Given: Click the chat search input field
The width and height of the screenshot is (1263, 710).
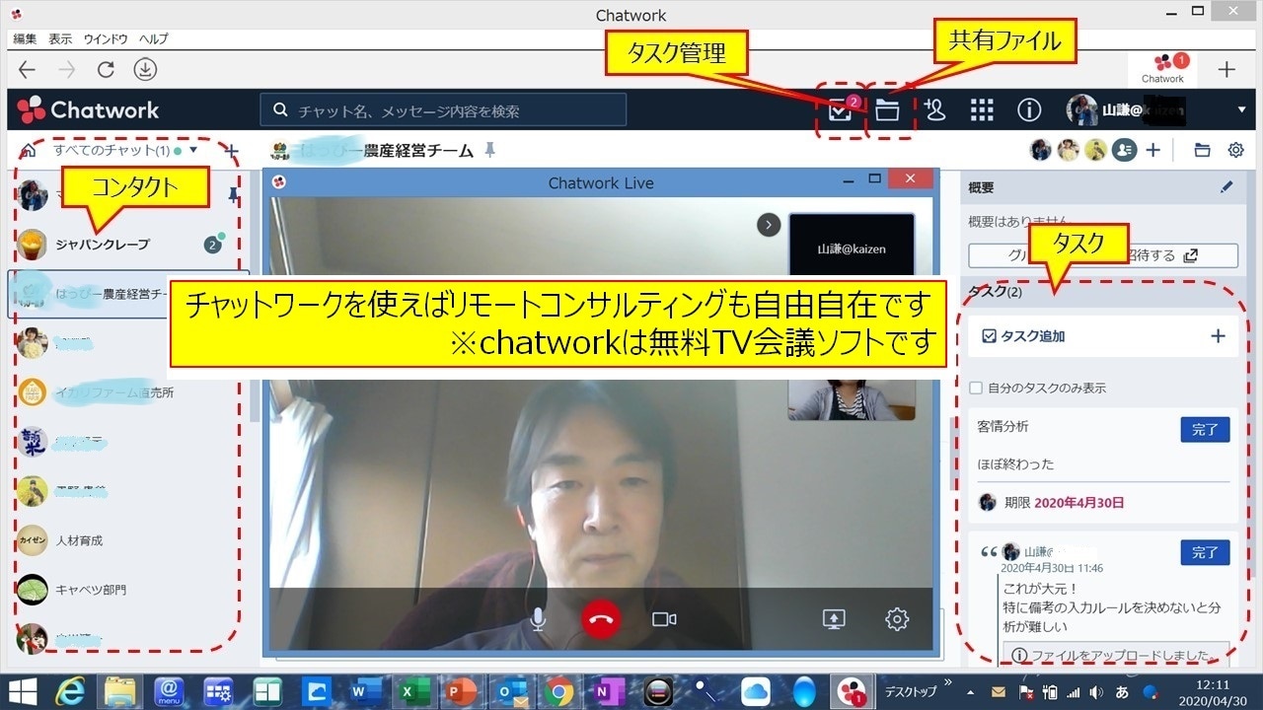Looking at the screenshot, I should pyautogui.click(x=443, y=110).
